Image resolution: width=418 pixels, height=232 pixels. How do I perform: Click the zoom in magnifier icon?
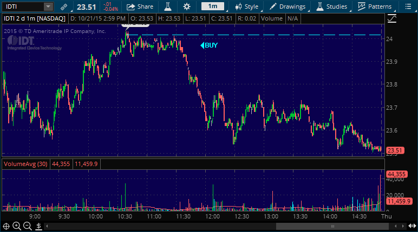tap(17, 226)
